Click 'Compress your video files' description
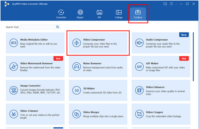The height and width of the screenshot is (129, 199). pos(100,45)
